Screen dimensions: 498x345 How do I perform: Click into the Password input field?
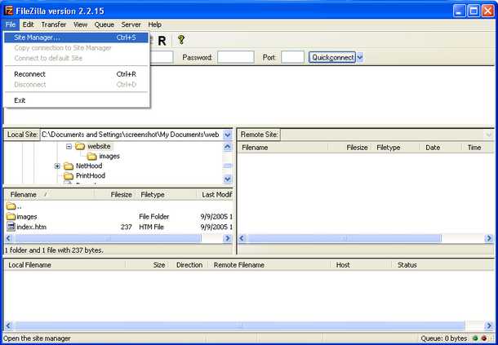(x=236, y=57)
